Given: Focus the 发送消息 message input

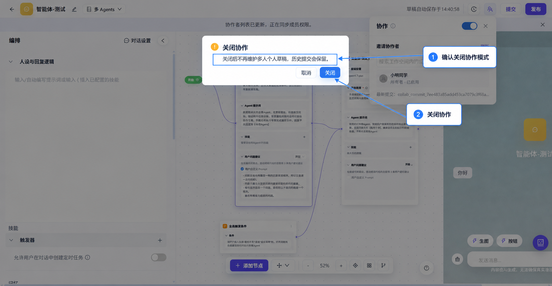Looking at the screenshot, I should pyautogui.click(x=509, y=260).
